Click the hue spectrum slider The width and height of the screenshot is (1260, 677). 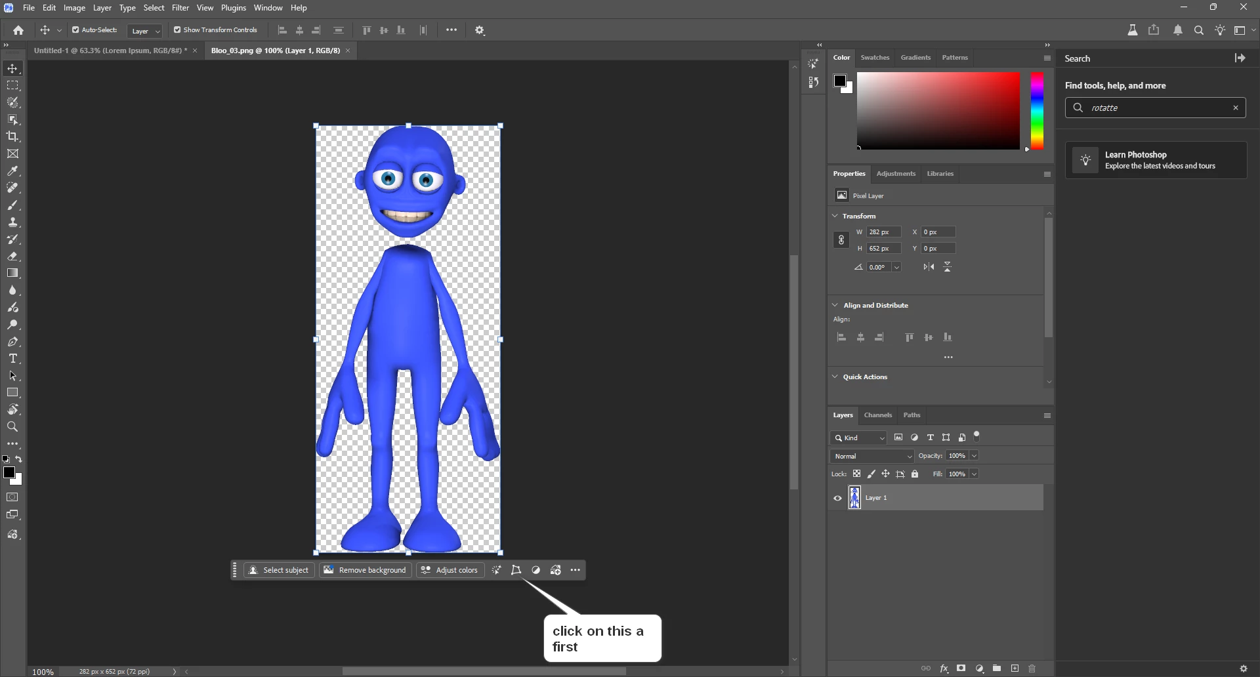(1037, 111)
